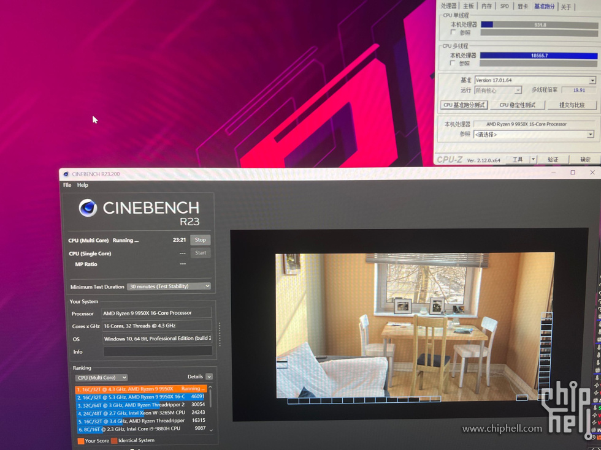Switch to CPU-Z 处理器 tab
This screenshot has width=601, height=450.
click(448, 6)
